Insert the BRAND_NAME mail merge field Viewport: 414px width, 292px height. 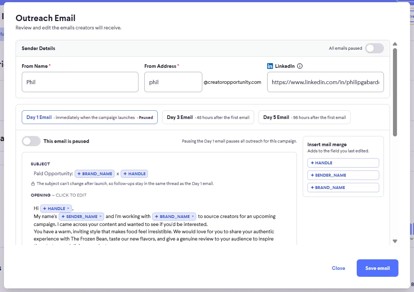pyautogui.click(x=343, y=188)
